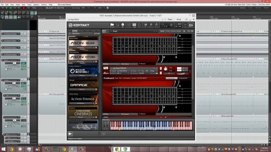Viewport: 271px width, 152px height.
Task: Click the Browse button under Damage library
Action: pyautogui.click(x=82, y=90)
